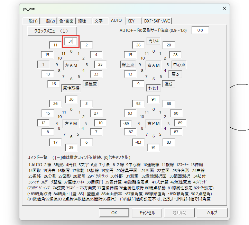Open help with the ヘルプ button
The image size is (249, 225).
click(212, 213)
